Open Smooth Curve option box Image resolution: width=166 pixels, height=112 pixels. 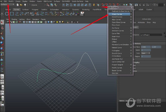coord(131,53)
